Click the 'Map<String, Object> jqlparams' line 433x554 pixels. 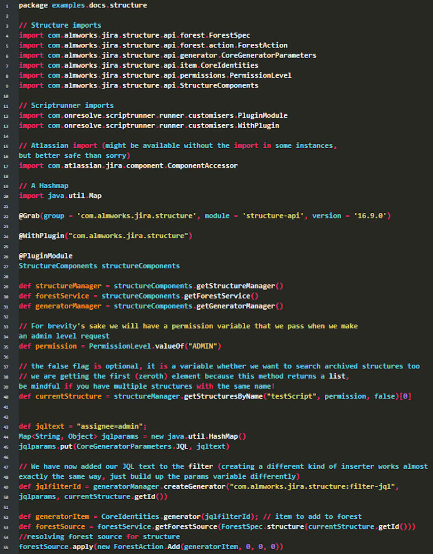[x=133, y=436]
